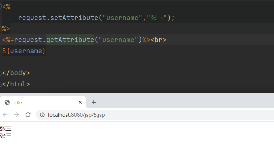Click fold marker beside </html> tag

pos(1,84)
